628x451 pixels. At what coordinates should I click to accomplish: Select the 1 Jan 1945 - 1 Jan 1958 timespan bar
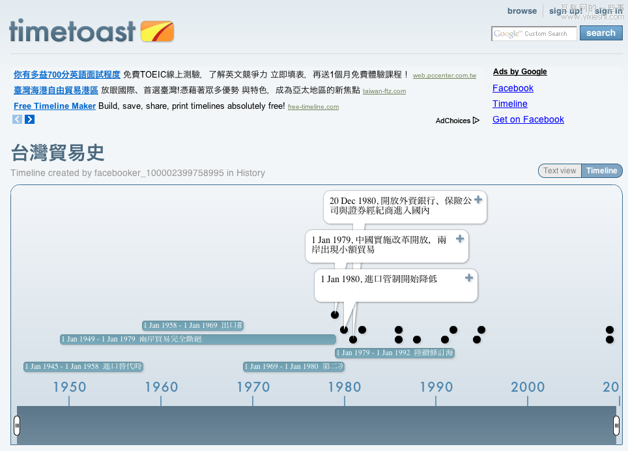click(83, 366)
